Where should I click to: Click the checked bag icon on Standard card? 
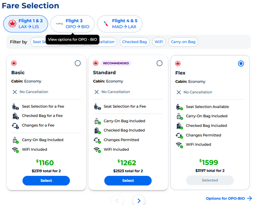coord(97,130)
